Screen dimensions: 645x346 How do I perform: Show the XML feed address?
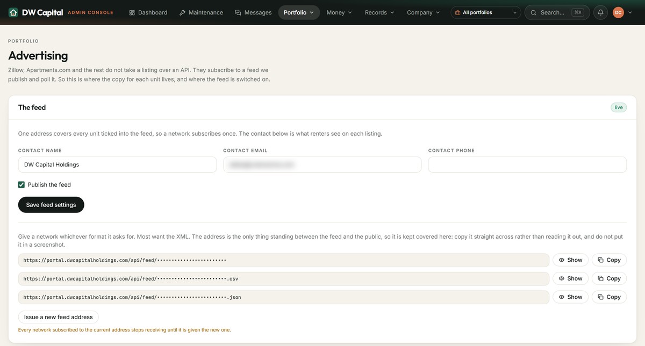570,260
